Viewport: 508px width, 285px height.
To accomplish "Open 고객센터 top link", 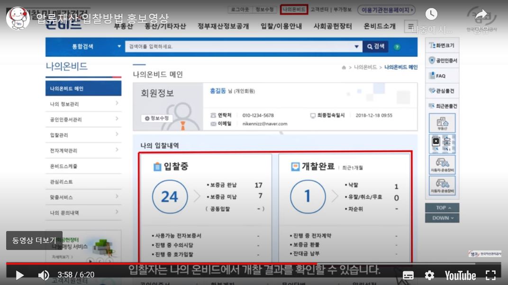I will pyautogui.click(x=319, y=9).
